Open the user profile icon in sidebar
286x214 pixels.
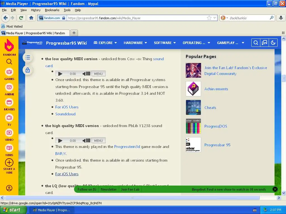pos(9,188)
